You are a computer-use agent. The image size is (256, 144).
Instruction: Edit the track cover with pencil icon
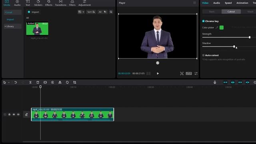(26, 115)
